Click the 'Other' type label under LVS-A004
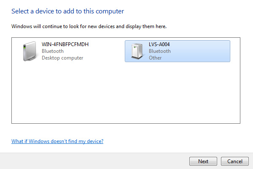Image resolution: width=253 pixels, height=169 pixels. pyautogui.click(x=155, y=58)
